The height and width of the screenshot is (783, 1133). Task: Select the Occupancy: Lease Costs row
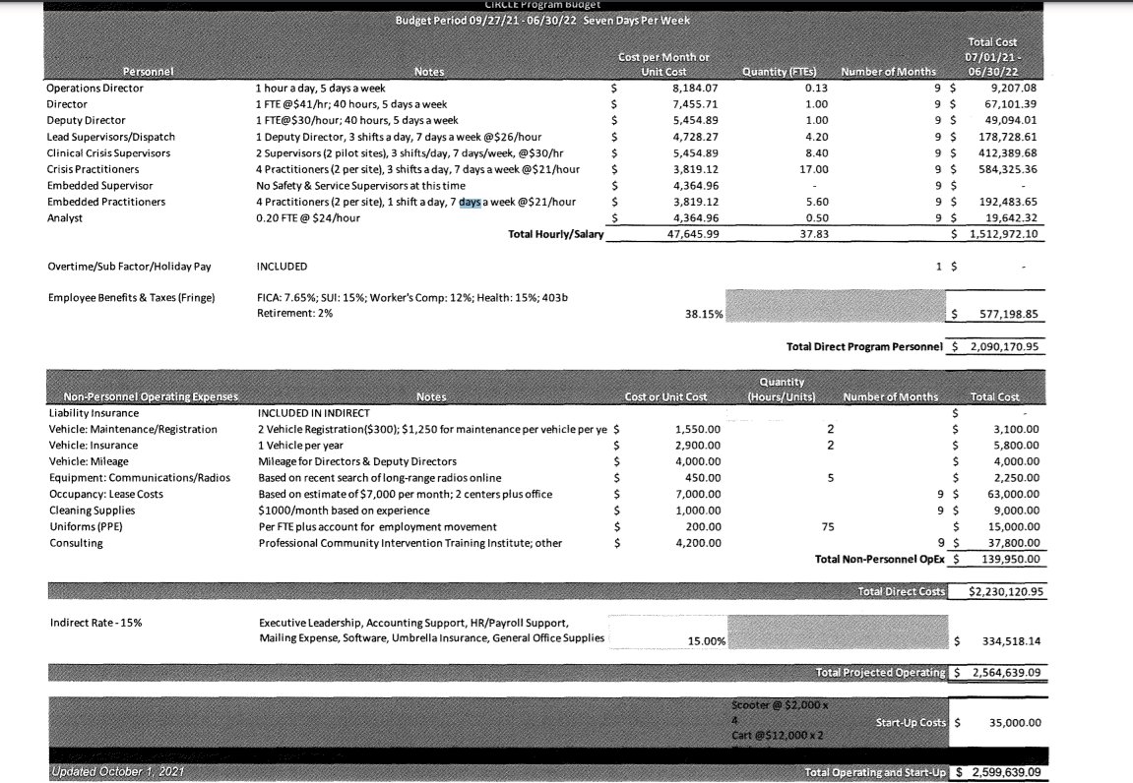click(x=545, y=494)
